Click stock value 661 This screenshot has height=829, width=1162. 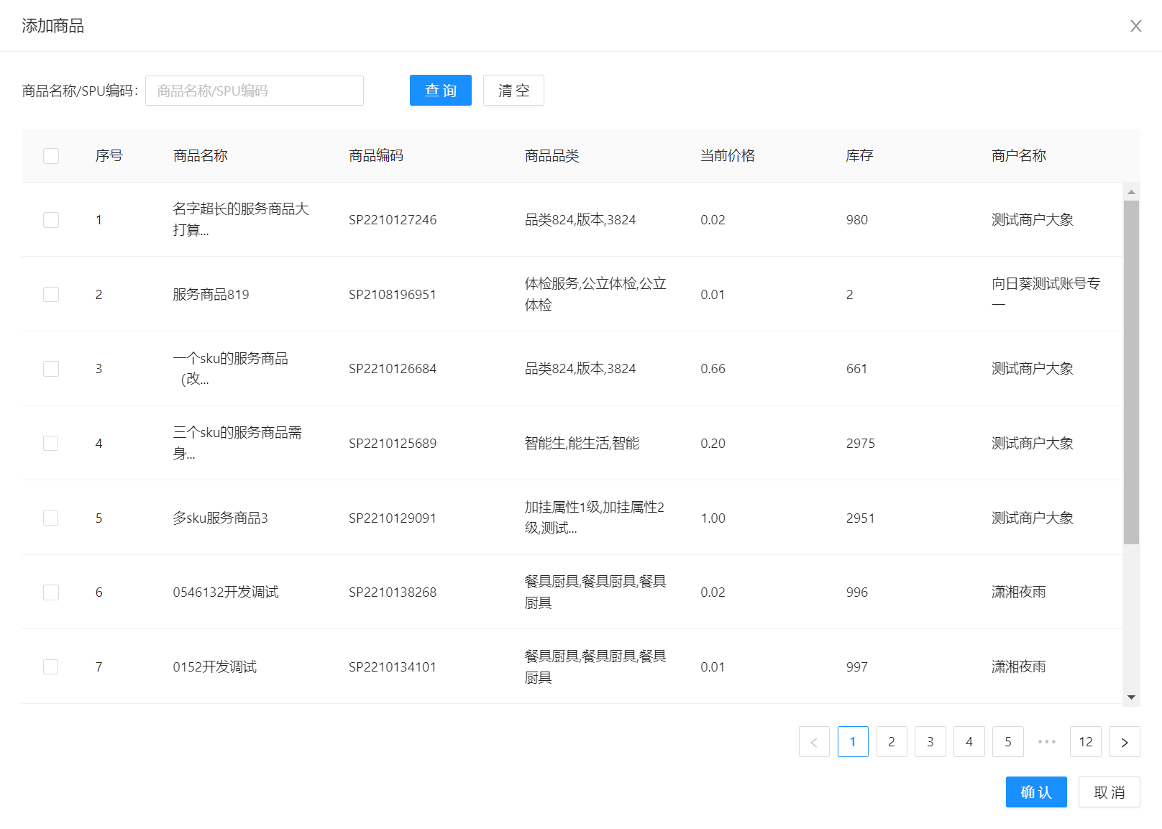pyautogui.click(x=857, y=369)
